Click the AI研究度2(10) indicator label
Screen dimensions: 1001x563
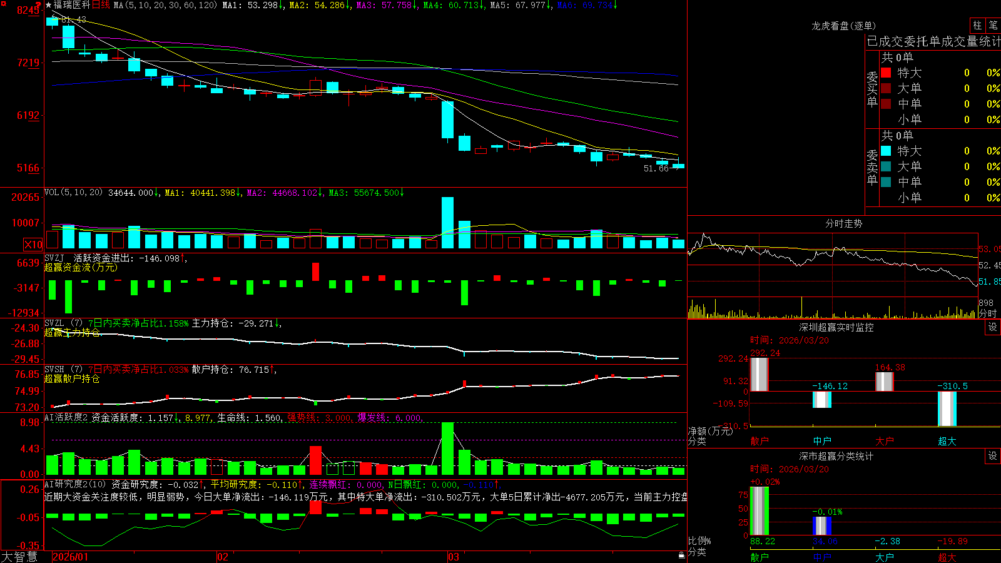[75, 484]
